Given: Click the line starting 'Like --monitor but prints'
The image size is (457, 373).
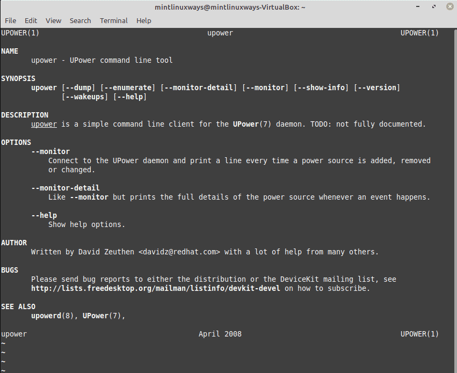Looking at the screenshot, I should click(240, 197).
